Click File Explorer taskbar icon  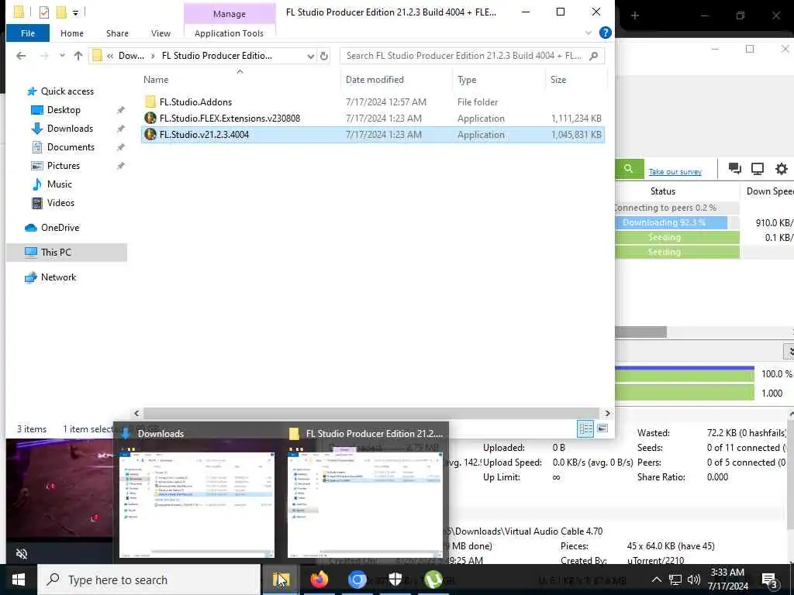click(x=281, y=580)
